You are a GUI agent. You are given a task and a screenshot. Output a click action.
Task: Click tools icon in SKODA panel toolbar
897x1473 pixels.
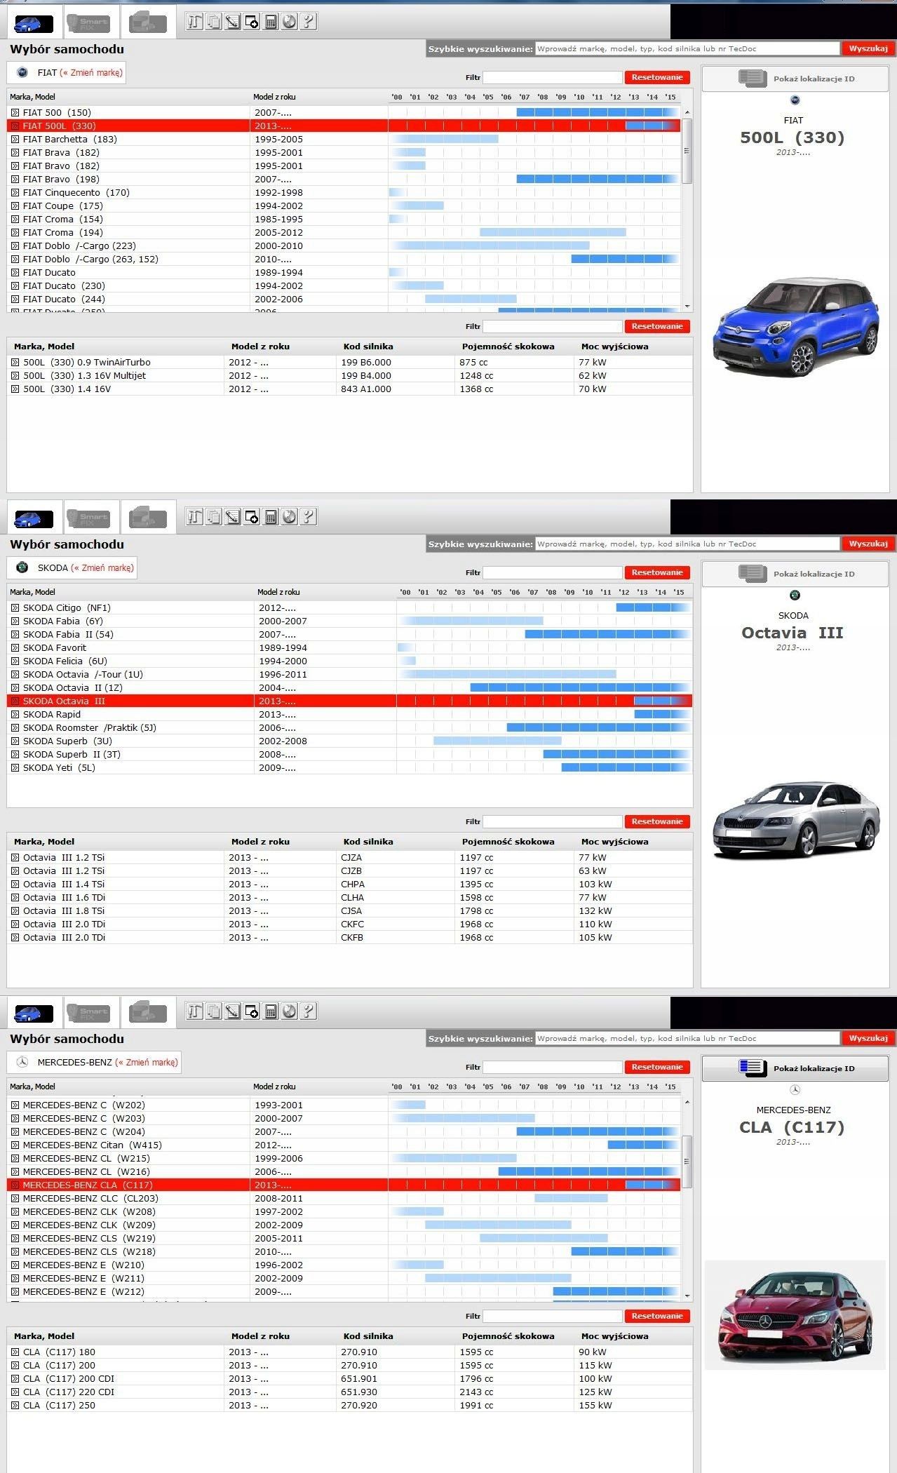195,517
